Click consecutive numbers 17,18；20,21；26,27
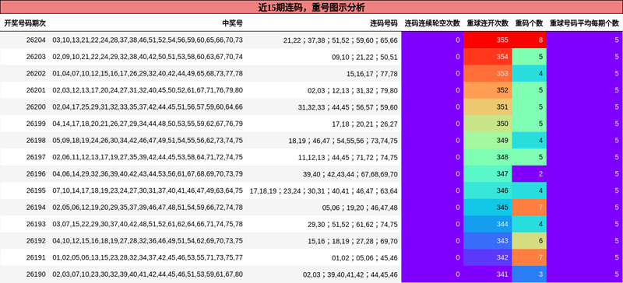623x283 pixels. pyautogui.click(x=364, y=124)
